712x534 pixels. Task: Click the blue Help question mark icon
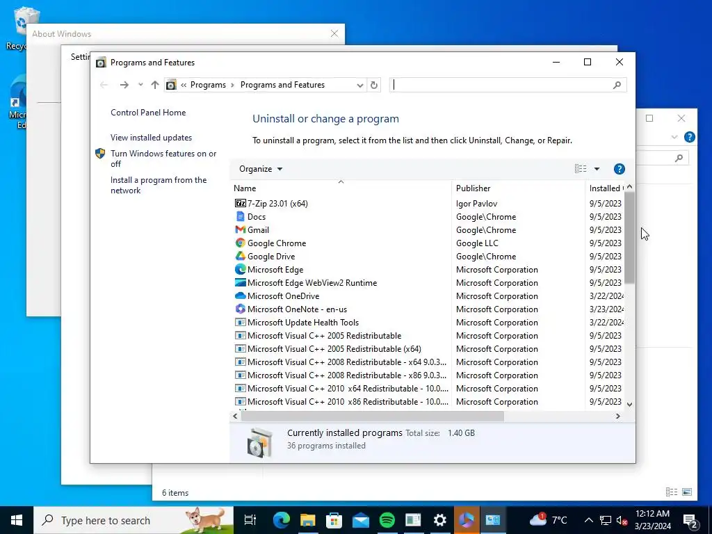[620, 169]
